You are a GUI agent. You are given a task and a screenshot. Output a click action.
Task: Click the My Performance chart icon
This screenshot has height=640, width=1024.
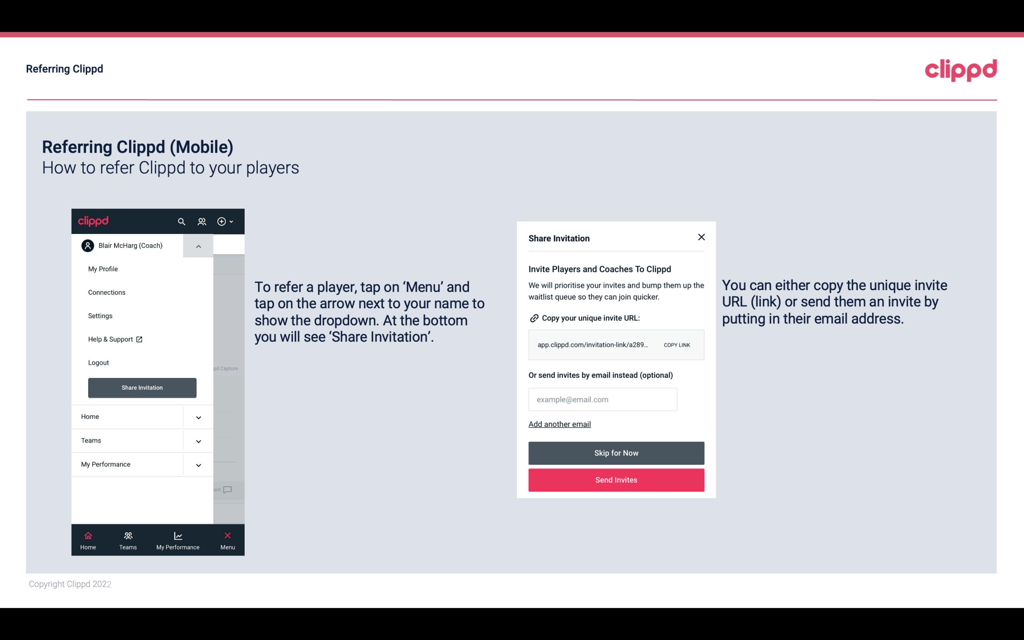click(177, 535)
